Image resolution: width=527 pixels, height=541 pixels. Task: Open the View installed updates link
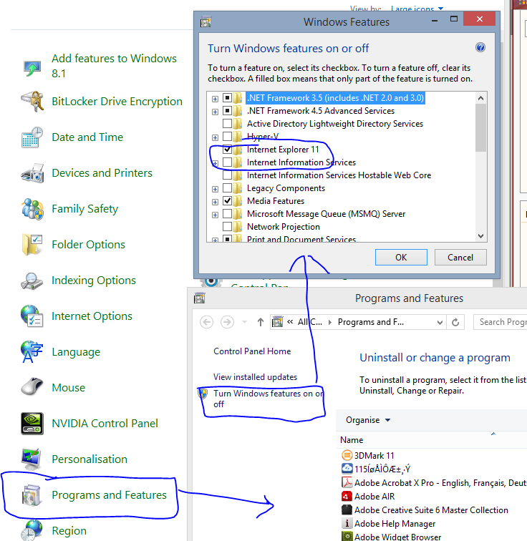point(255,377)
